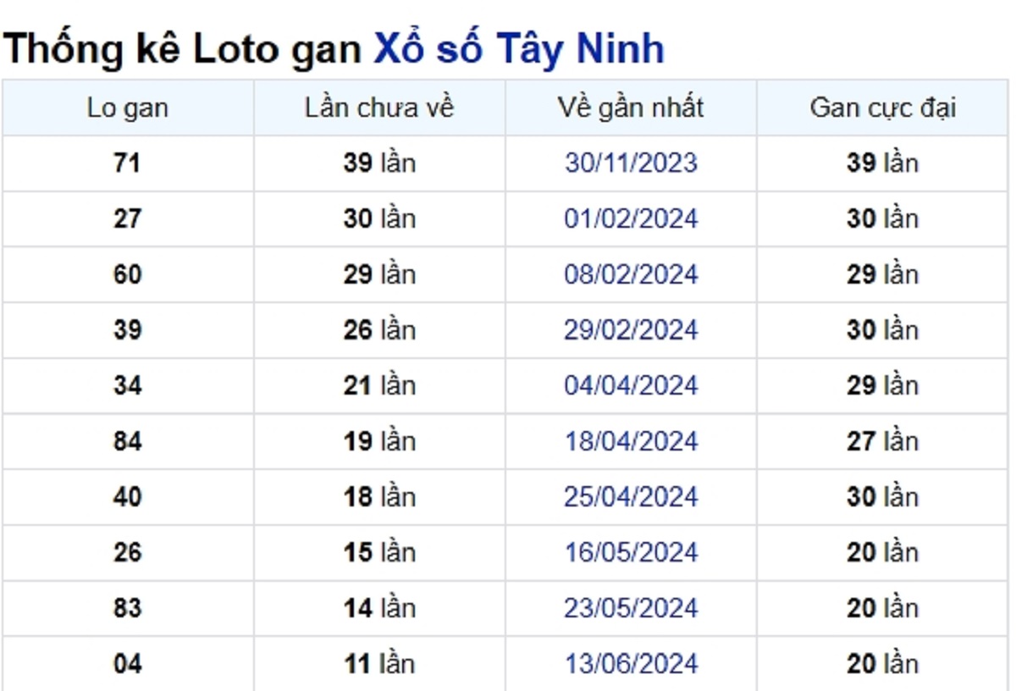Image resolution: width=1016 pixels, height=691 pixels.
Task: Select lo gan number 39
Action: tap(127, 329)
